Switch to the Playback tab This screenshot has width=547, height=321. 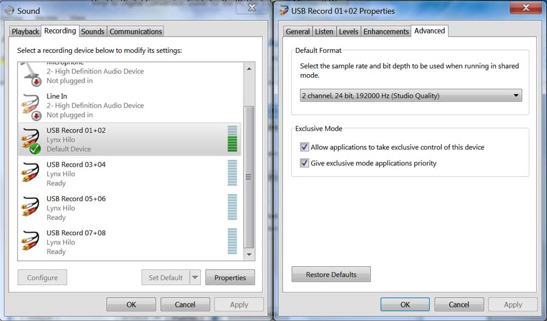pos(26,32)
